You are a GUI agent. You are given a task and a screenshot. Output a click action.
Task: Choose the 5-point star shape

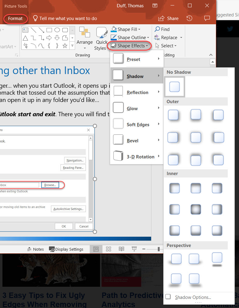[x=65, y=46]
